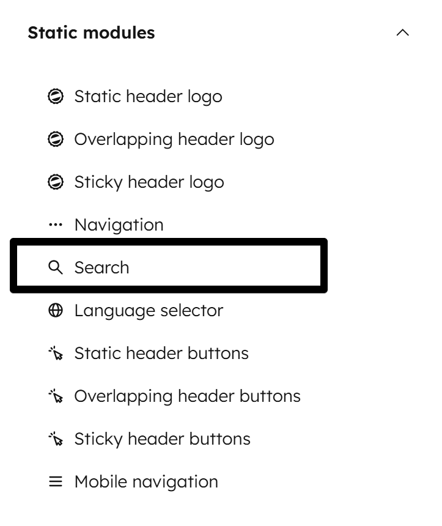Click the globe Language selector icon
442x526 pixels.
(x=57, y=310)
